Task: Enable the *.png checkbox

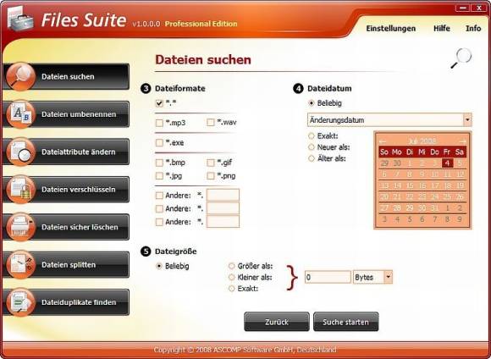Action: click(x=211, y=176)
